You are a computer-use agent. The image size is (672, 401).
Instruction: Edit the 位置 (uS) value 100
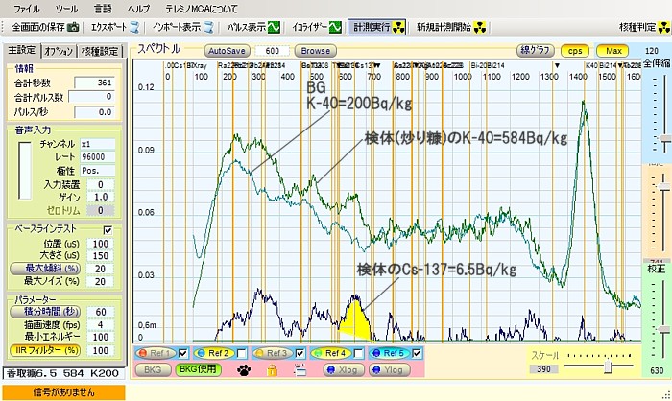click(x=101, y=244)
